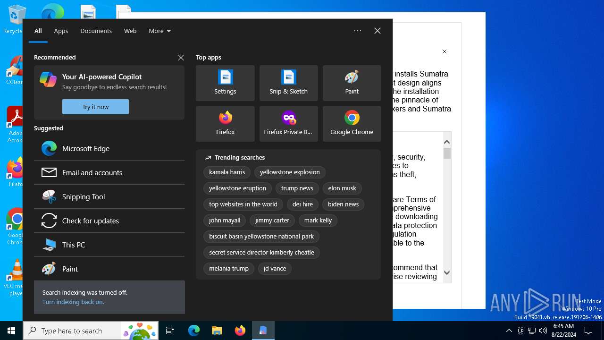Viewport: 604px width, 340px height.
Task: Search trending topic trump news
Action: click(297, 188)
